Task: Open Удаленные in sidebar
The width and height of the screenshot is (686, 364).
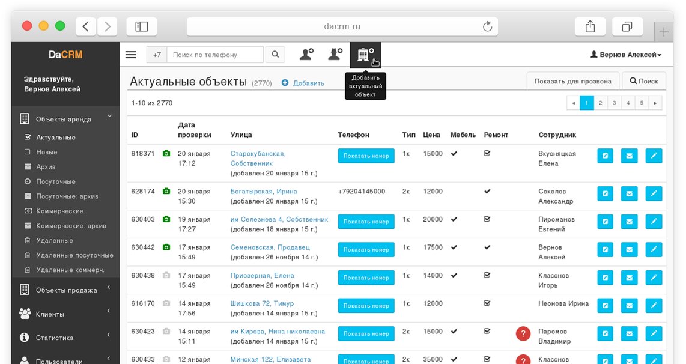Action: point(54,240)
